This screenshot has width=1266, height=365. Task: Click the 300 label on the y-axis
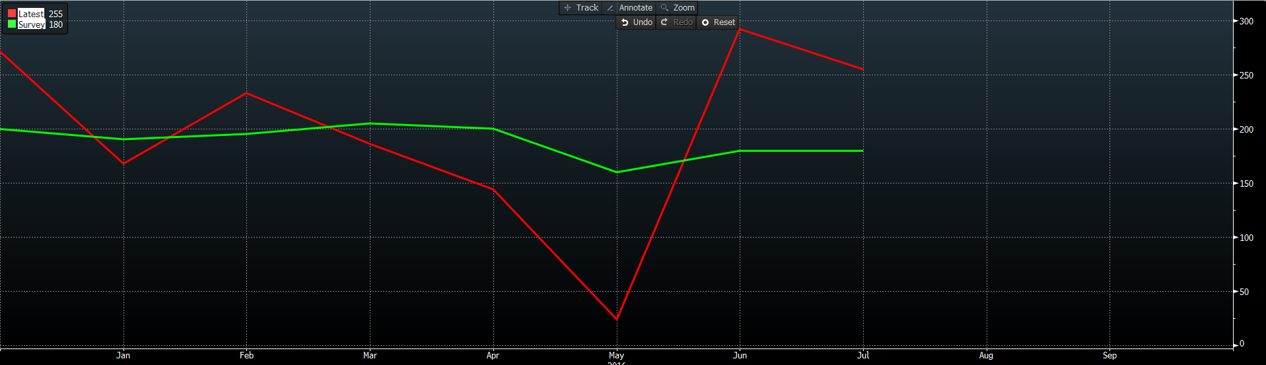[1246, 21]
